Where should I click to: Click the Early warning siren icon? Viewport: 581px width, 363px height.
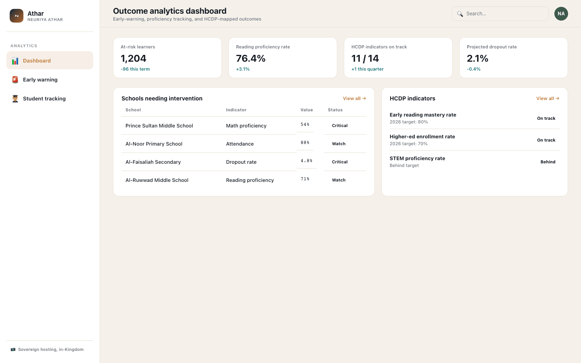pyautogui.click(x=15, y=80)
